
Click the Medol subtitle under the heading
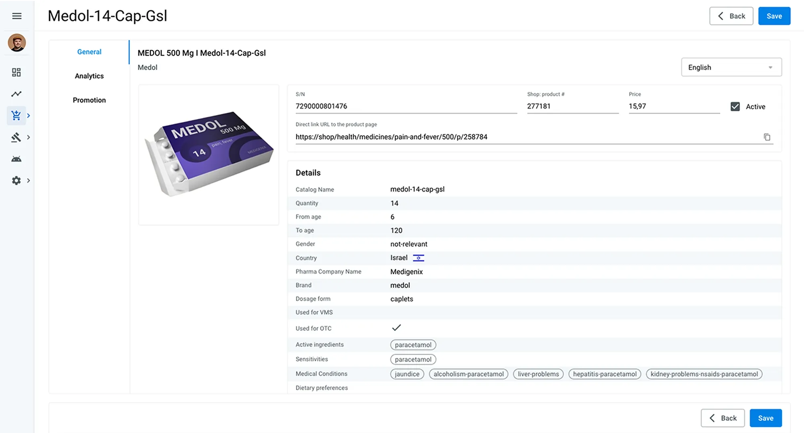147,67
